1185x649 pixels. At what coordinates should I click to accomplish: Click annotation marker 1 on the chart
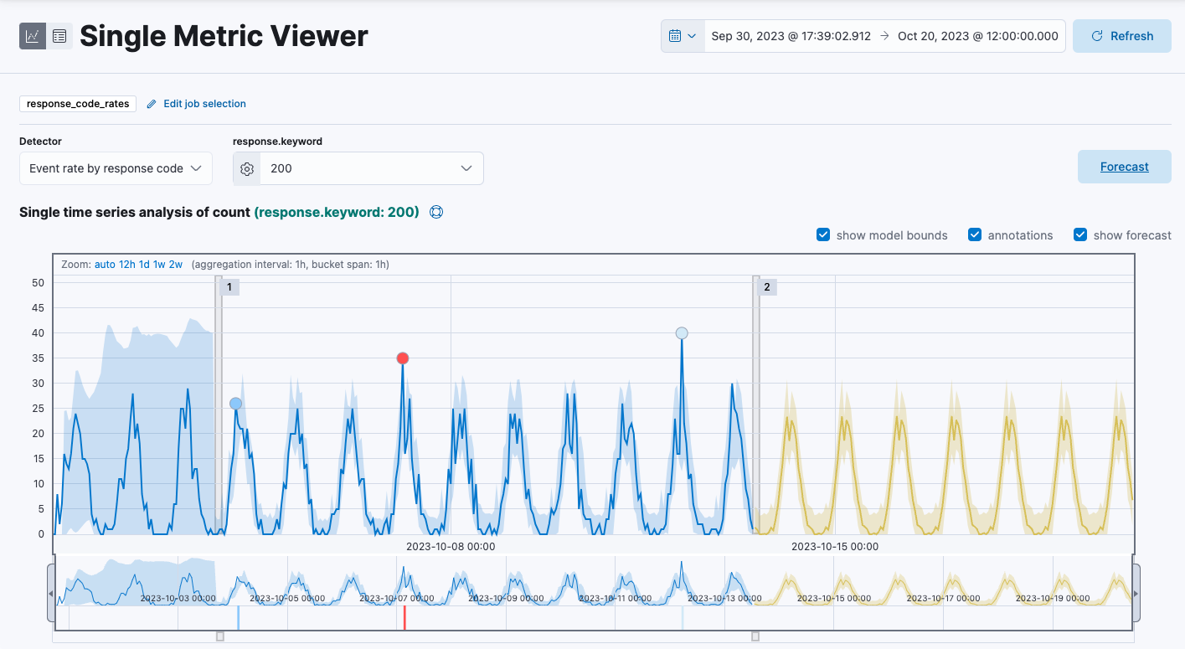pyautogui.click(x=229, y=287)
